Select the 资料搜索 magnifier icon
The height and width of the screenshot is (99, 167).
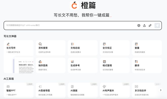tap(40, 44)
